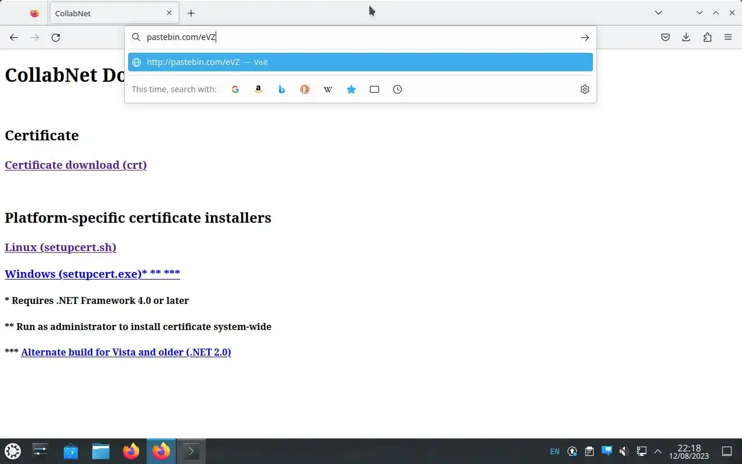Click the EN keyboard layout indicator

point(555,451)
